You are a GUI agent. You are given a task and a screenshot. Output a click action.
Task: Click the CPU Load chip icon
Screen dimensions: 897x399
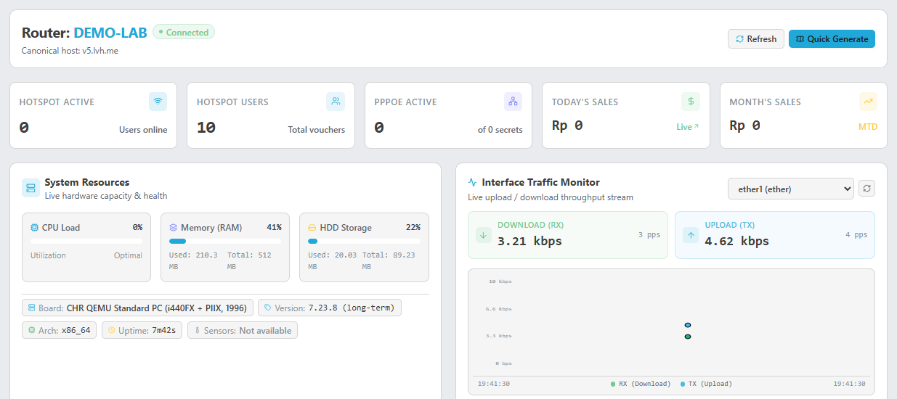(x=34, y=228)
